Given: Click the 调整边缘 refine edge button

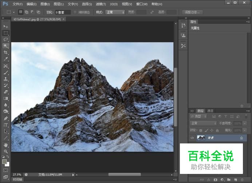Looking at the screenshot, I should coord(192,12).
